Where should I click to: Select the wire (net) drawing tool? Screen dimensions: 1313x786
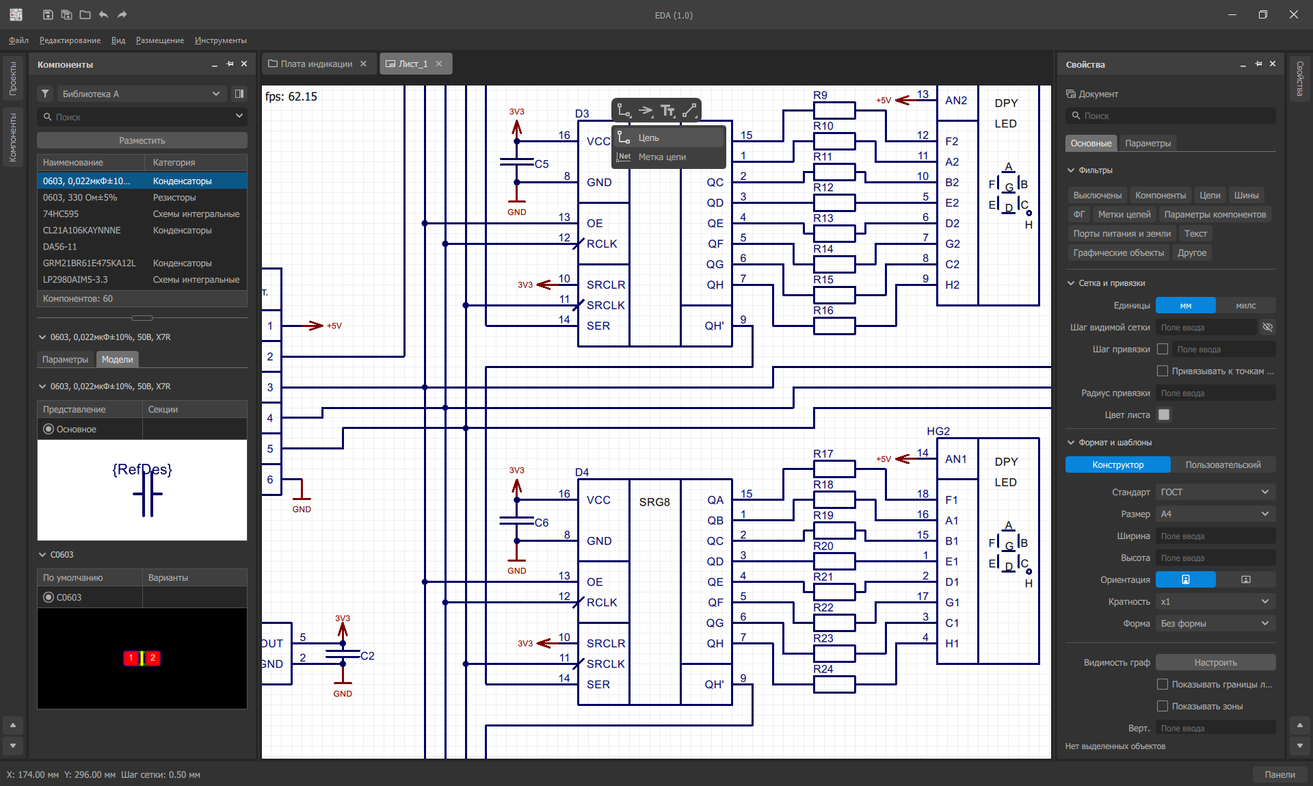(x=624, y=110)
